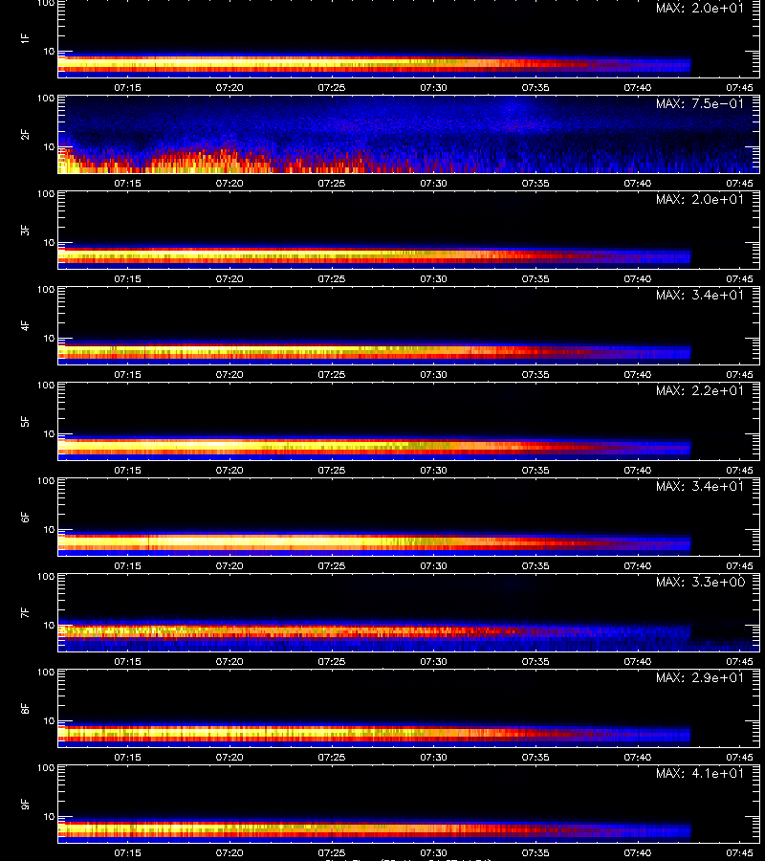Click the 07:30 tick under the 1F panel
This screenshot has width=765, height=861.
pyautogui.click(x=433, y=88)
